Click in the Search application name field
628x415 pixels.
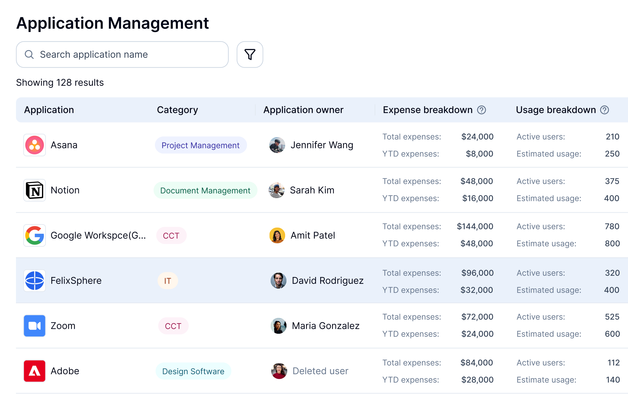[x=122, y=54]
